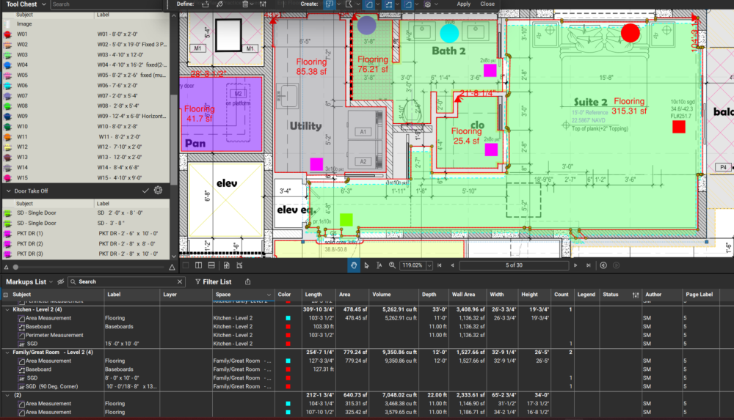This screenshot has width=734, height=420.
Task: Toggle the SGD 8'-0" x 10'-0" checkbox
Action: [x=21, y=378]
